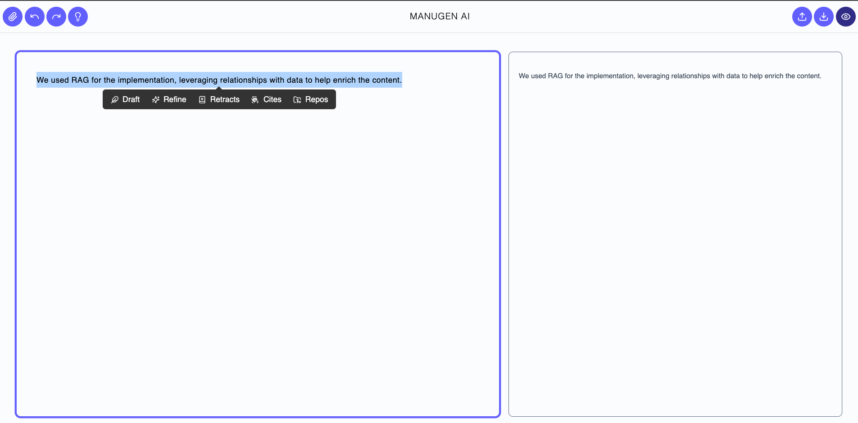
Task: Click the paperclip attach icon
Action: (x=13, y=17)
